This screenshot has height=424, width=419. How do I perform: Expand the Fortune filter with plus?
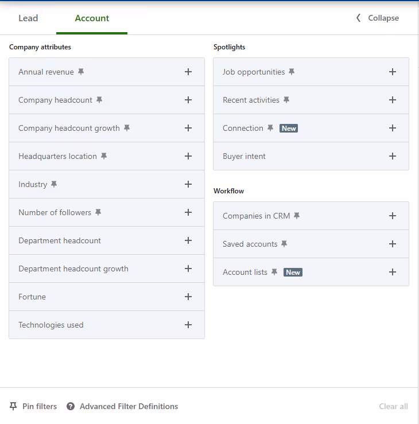(x=188, y=297)
